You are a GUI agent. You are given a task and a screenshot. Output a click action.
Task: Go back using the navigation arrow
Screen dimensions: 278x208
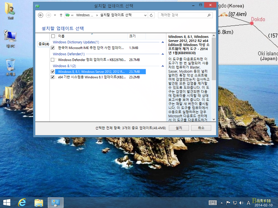40,15
